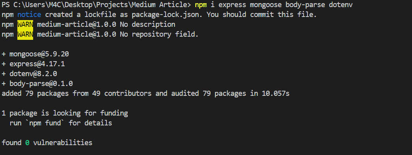
Task: Click the blue "notice" word
Action: 29,15
